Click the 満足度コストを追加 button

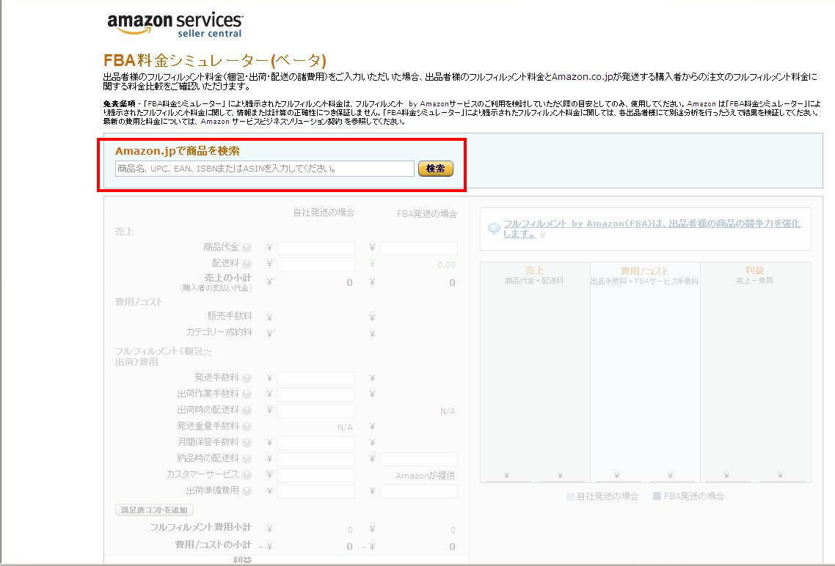pos(153,510)
